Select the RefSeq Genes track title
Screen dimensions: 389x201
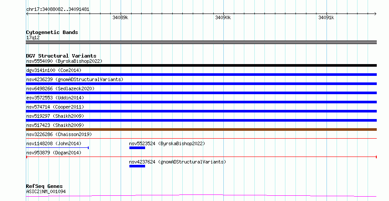click(x=44, y=186)
